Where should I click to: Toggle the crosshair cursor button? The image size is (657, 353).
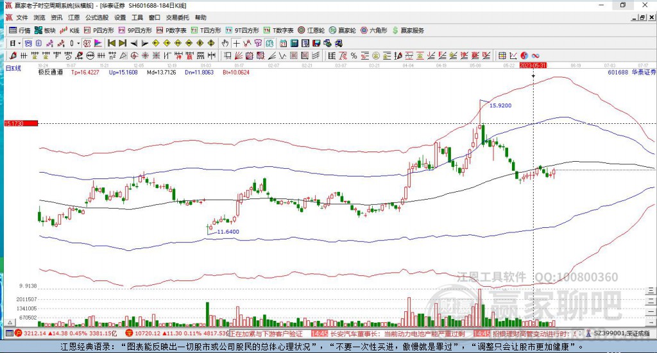237,43
